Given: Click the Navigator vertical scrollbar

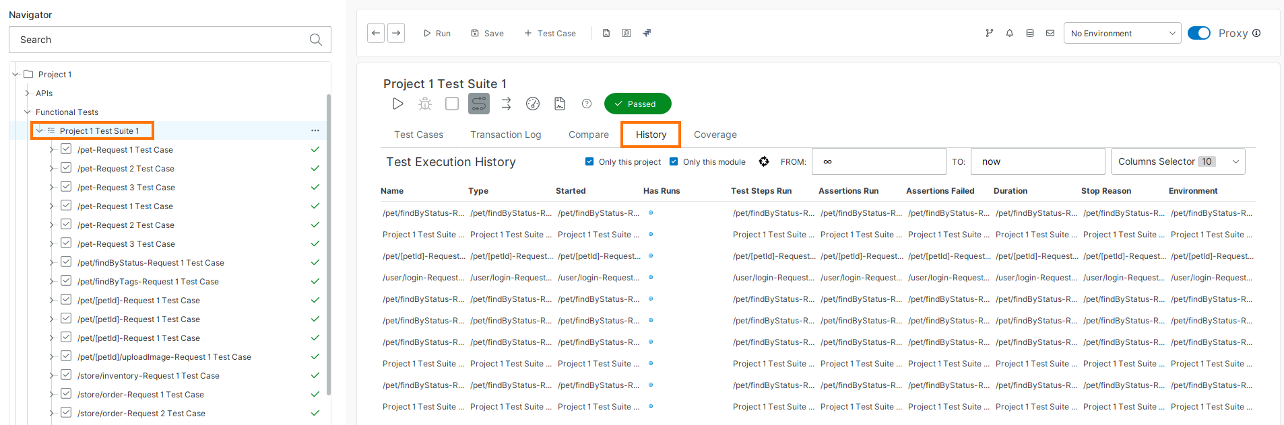Looking at the screenshot, I should pos(329,245).
